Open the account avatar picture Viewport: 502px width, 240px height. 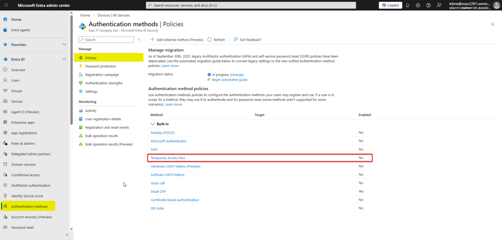point(496,5)
